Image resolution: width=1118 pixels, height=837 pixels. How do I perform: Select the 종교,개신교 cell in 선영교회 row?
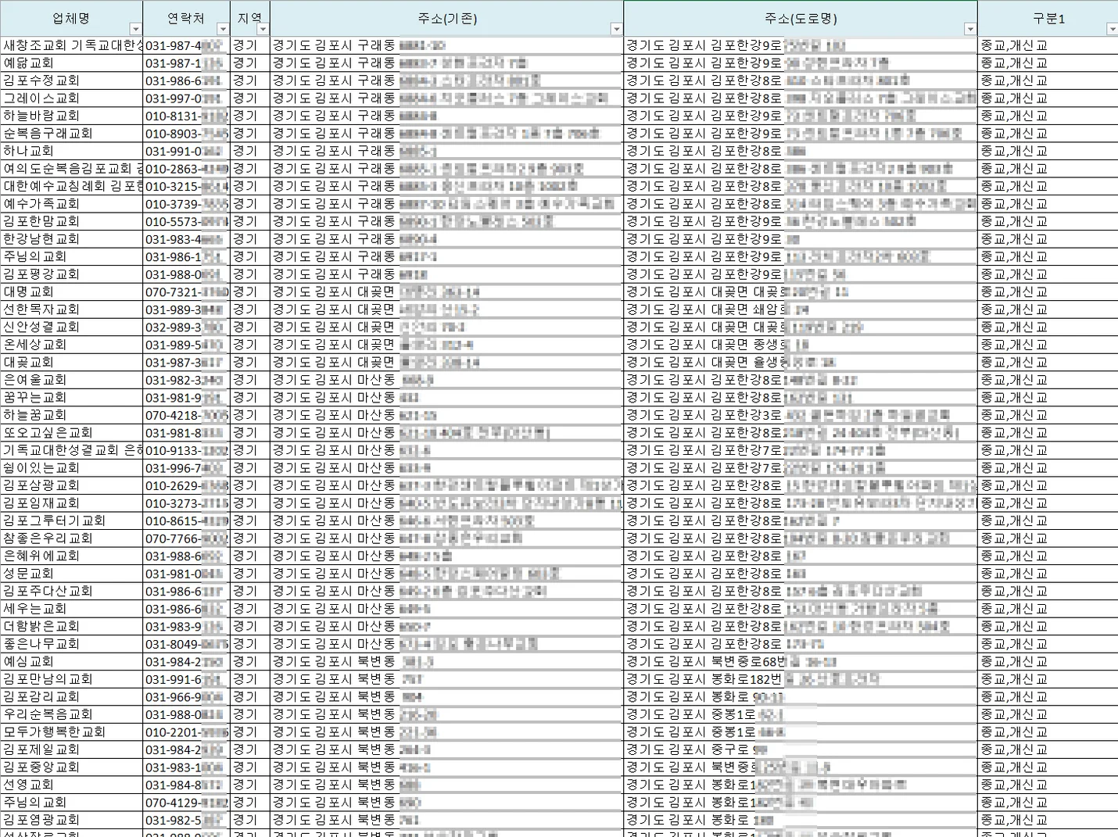tap(1048, 785)
